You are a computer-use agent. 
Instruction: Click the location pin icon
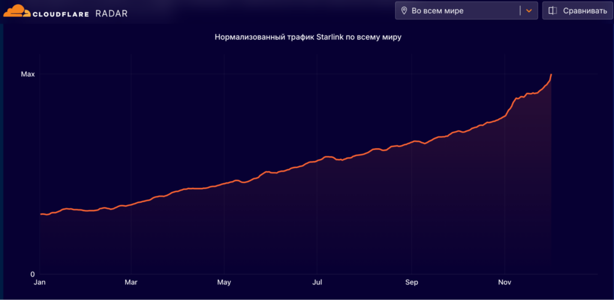pos(404,11)
